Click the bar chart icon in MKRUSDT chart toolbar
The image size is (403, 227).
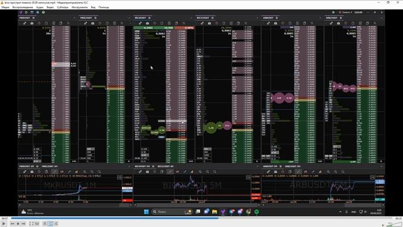pyautogui.click(x=76, y=172)
